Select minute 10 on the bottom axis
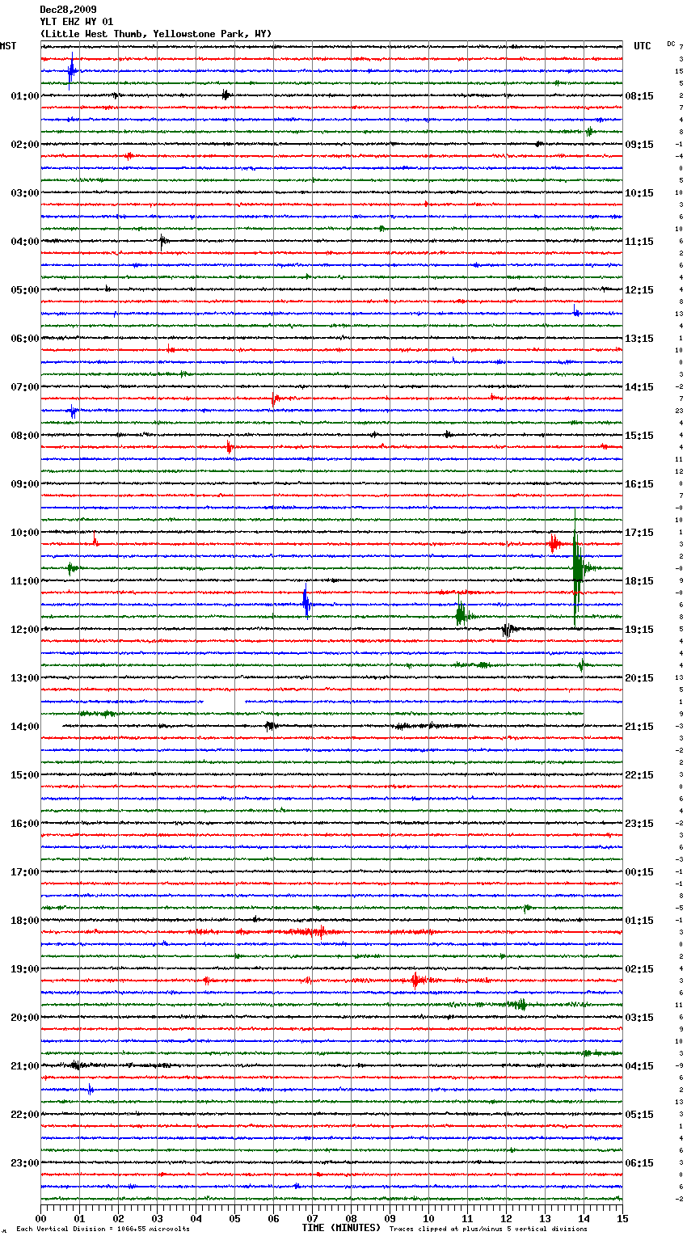687x1240 pixels. (428, 1218)
